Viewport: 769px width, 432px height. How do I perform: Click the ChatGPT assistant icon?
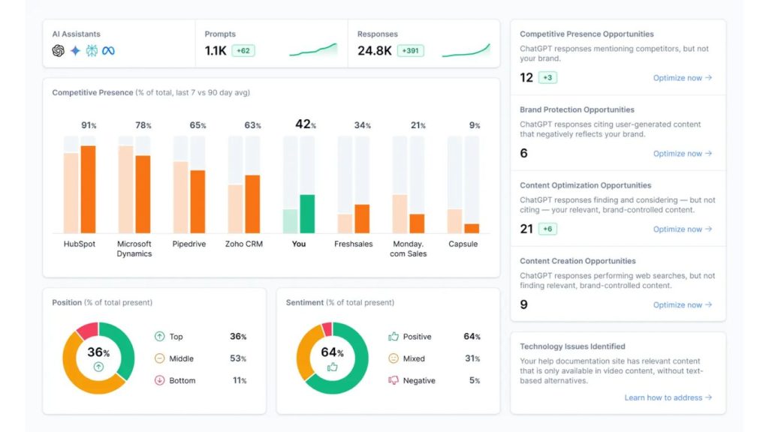pyautogui.click(x=59, y=50)
